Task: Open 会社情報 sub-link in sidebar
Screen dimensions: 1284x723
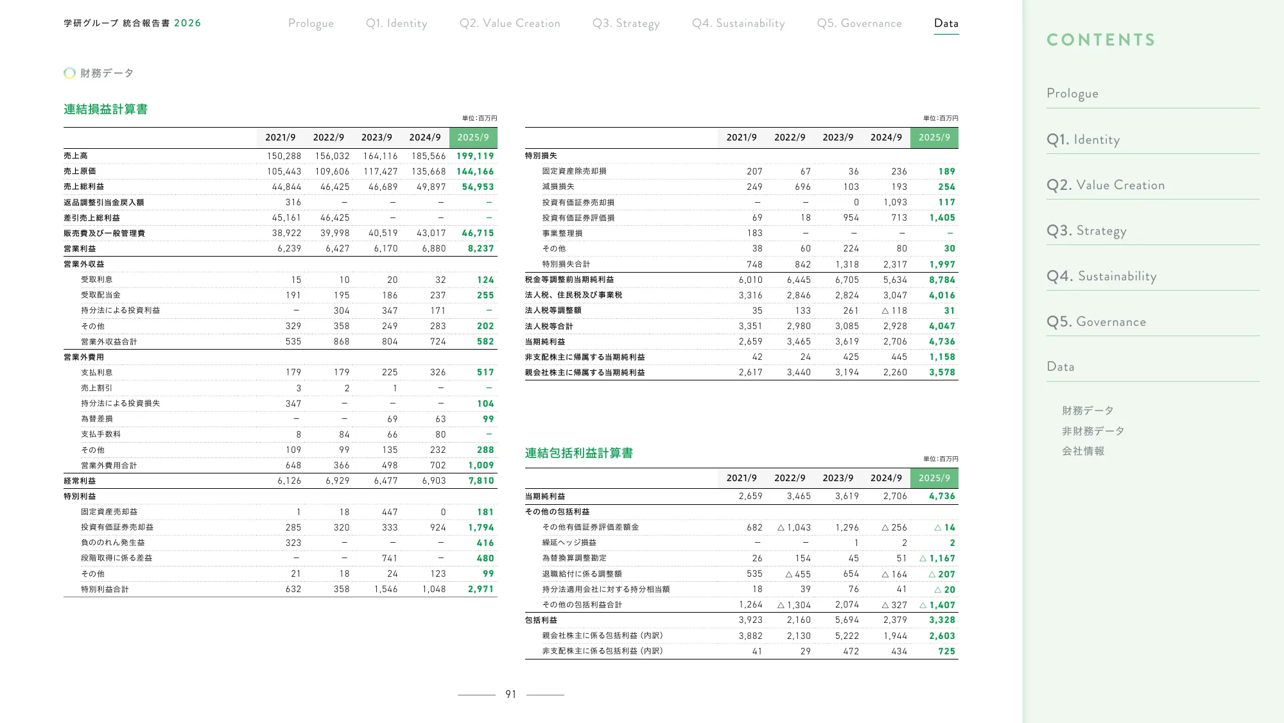Action: tap(1083, 451)
